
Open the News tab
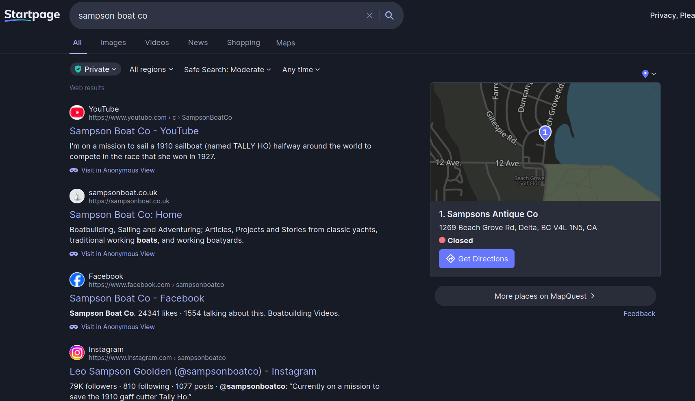pos(198,43)
